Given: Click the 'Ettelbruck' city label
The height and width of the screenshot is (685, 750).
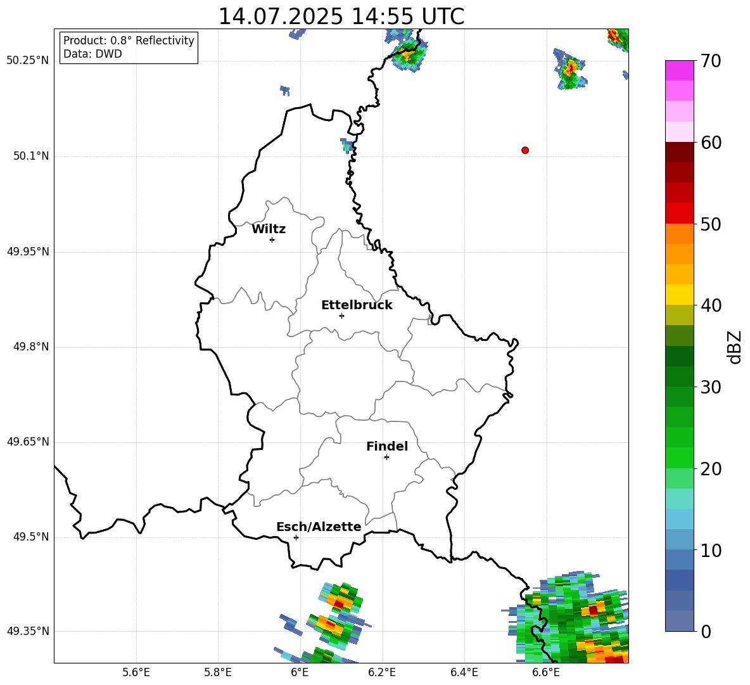Looking at the screenshot, I should click(x=357, y=305).
